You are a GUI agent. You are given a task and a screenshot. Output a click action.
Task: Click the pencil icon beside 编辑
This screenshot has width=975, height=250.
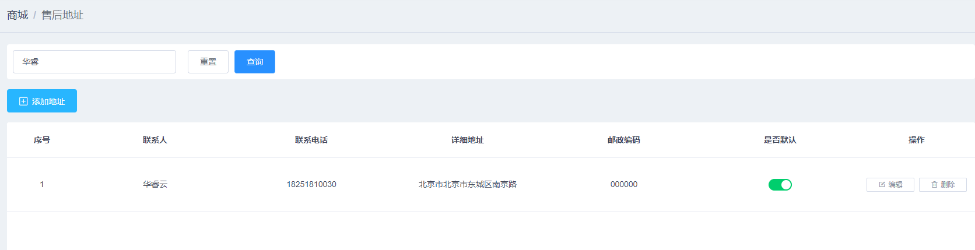pos(882,185)
